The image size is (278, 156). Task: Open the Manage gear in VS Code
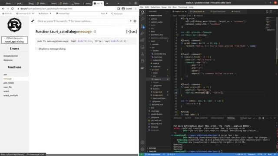point(142,149)
